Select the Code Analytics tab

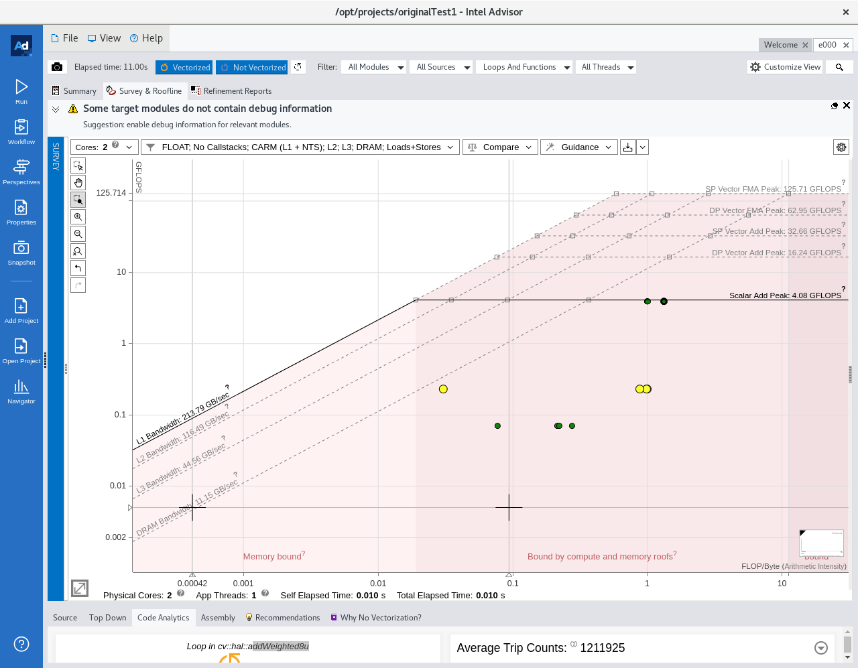pos(164,618)
